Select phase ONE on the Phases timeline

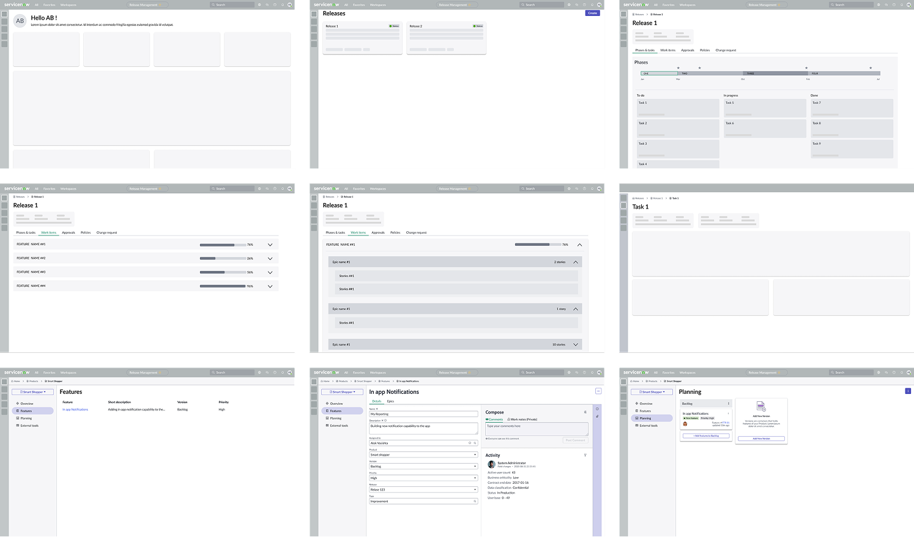[x=659, y=73]
